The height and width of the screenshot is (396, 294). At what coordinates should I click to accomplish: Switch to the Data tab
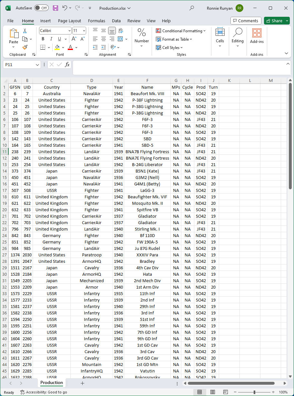(x=116, y=21)
